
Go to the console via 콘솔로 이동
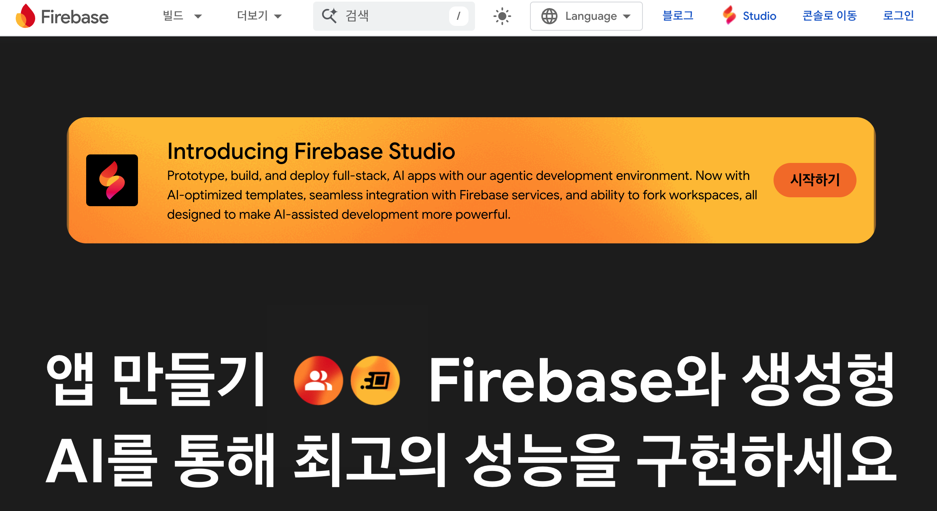tap(829, 16)
